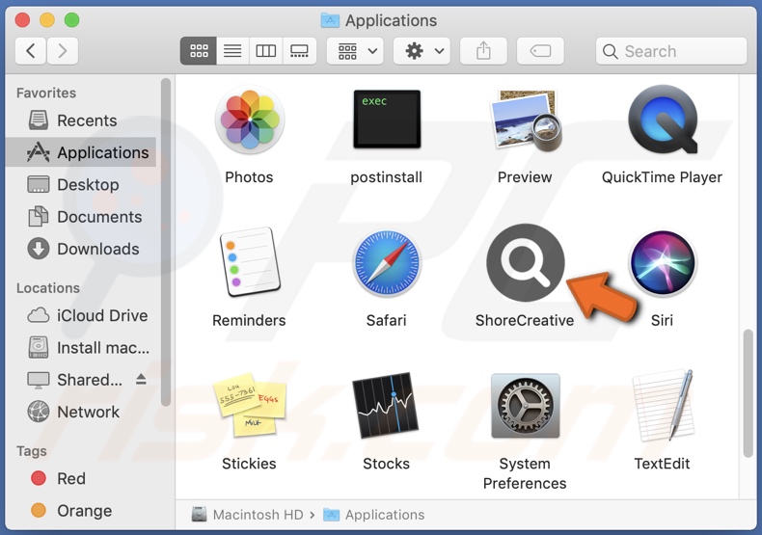Open the gear action menu dropdown
Viewport: 762px width, 535px height.
click(422, 50)
